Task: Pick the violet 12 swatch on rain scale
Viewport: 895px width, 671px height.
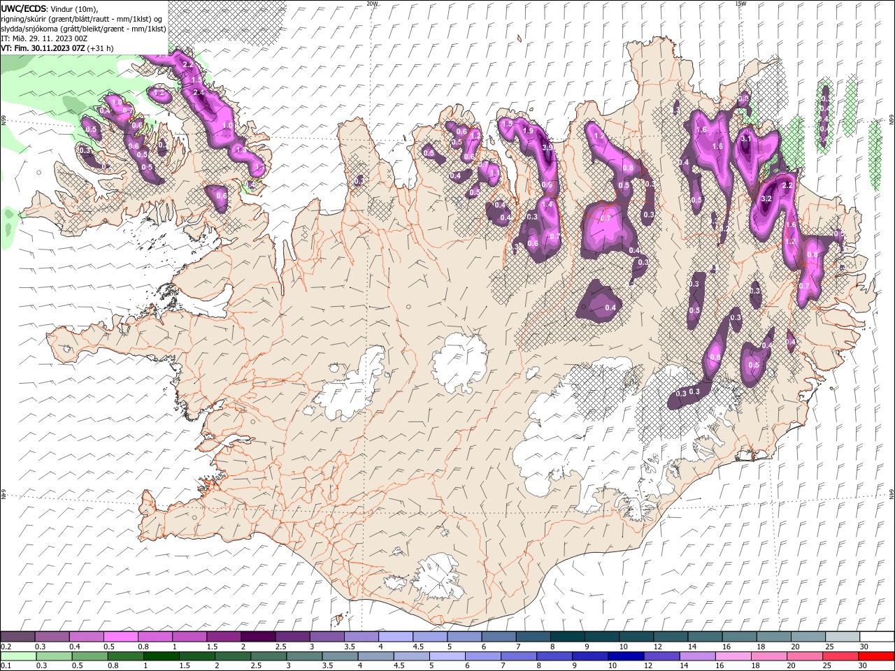Action: pyautogui.click(x=661, y=656)
